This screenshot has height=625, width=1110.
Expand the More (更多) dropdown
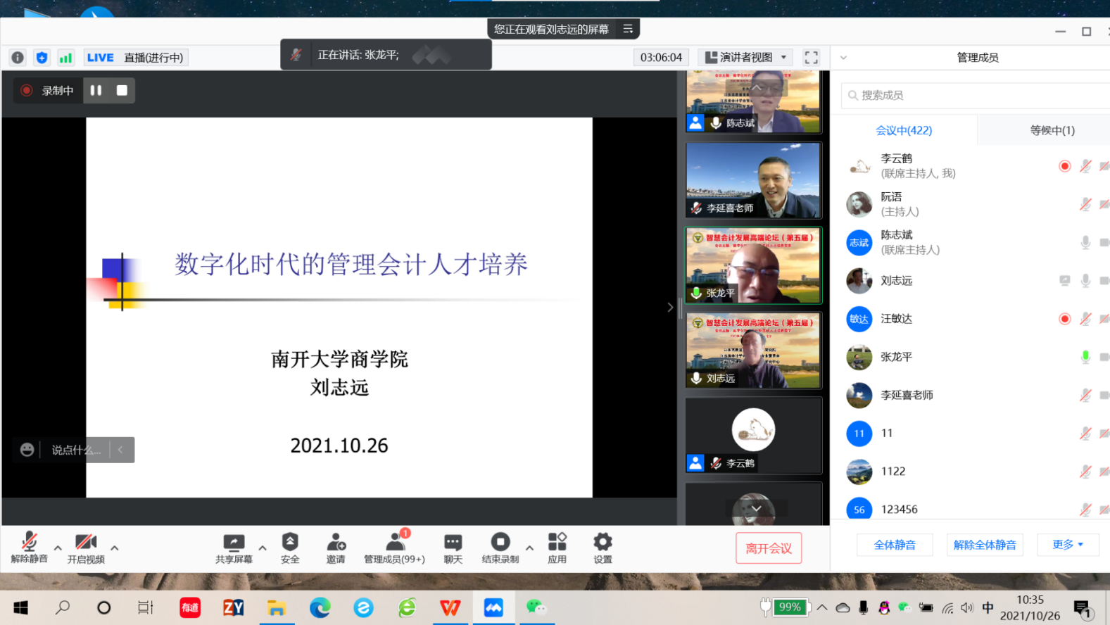click(1067, 545)
